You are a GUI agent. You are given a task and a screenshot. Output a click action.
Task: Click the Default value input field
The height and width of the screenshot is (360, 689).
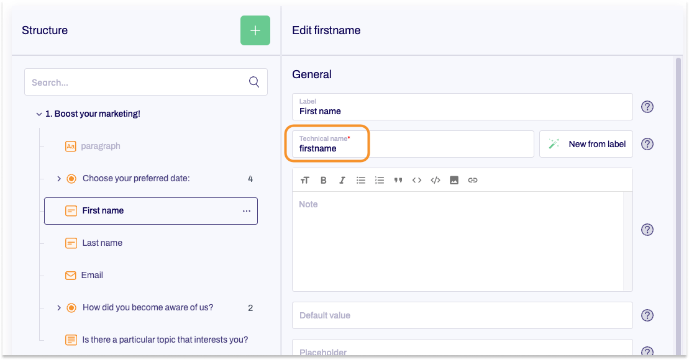[462, 315]
